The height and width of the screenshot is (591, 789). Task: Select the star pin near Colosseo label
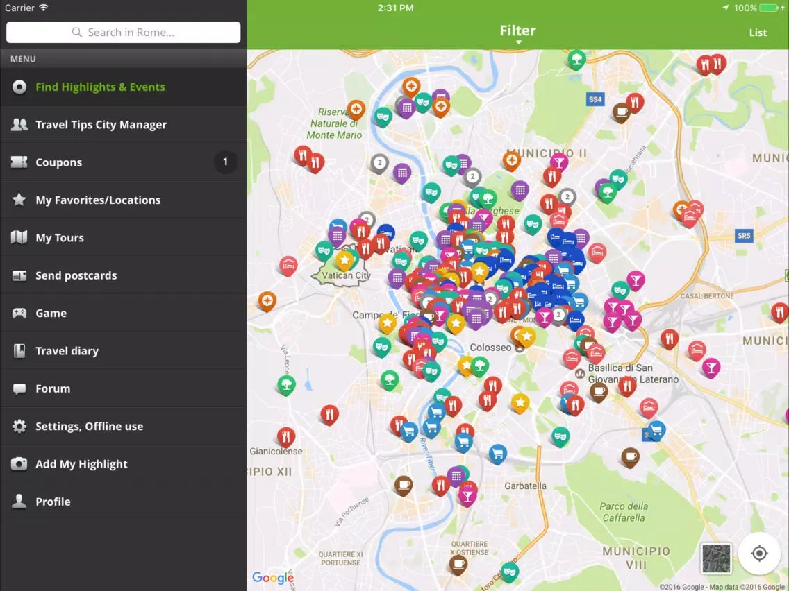coord(526,336)
